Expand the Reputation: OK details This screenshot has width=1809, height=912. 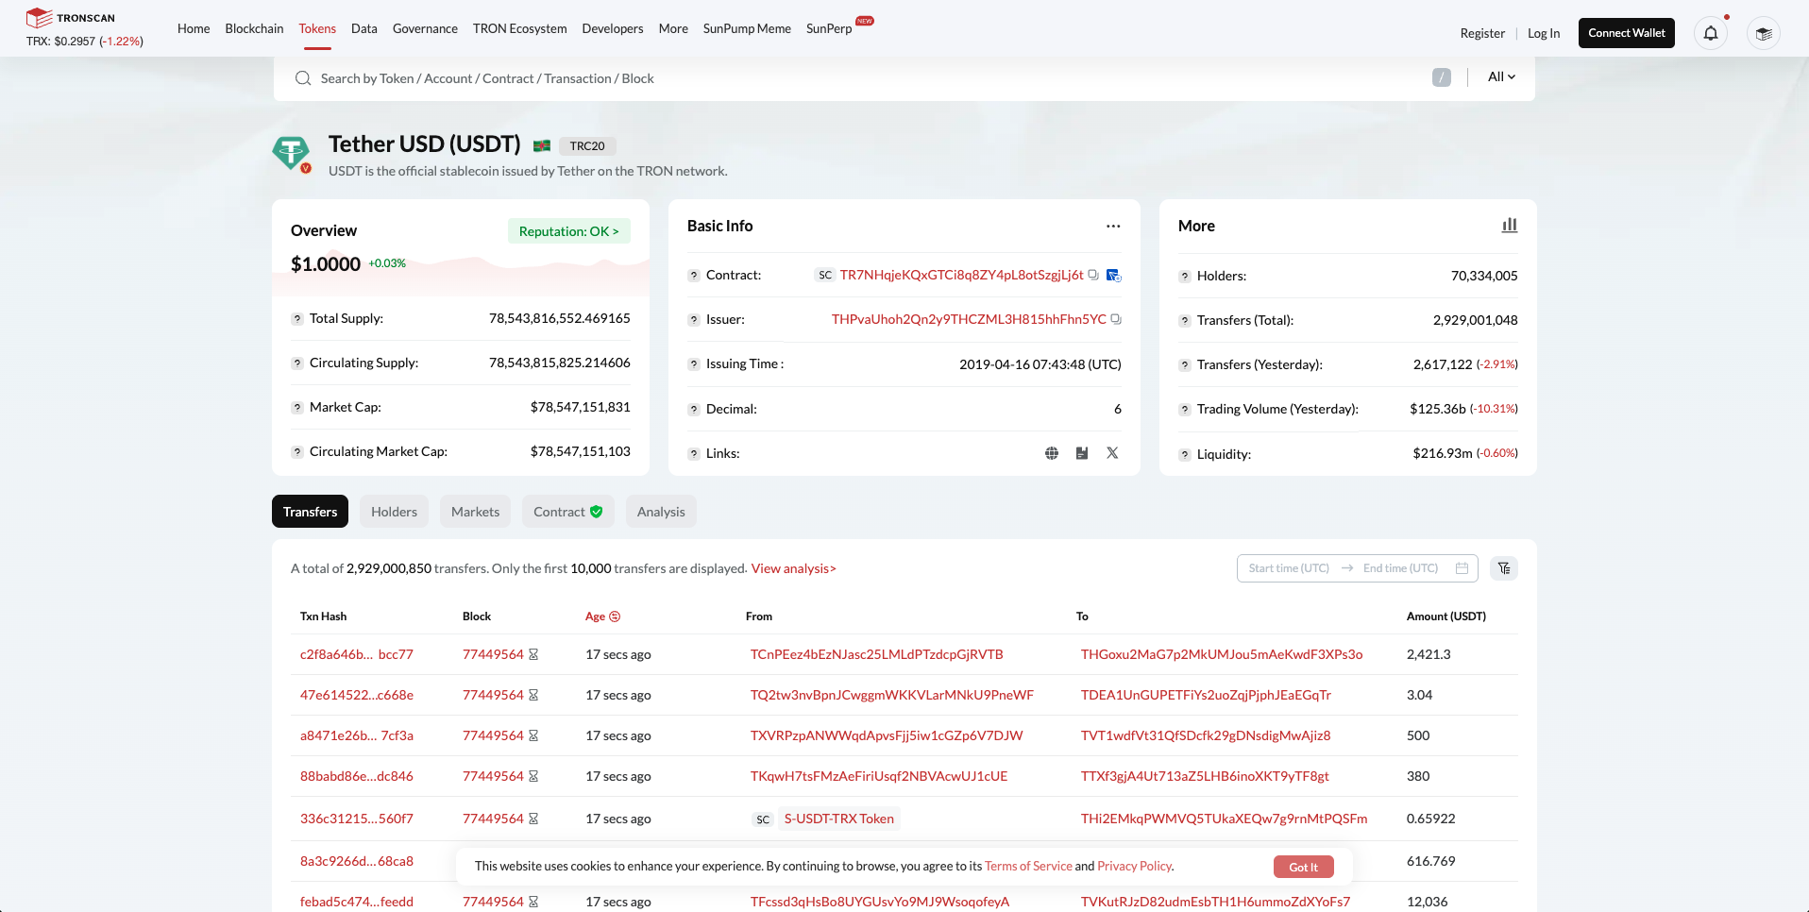click(569, 231)
